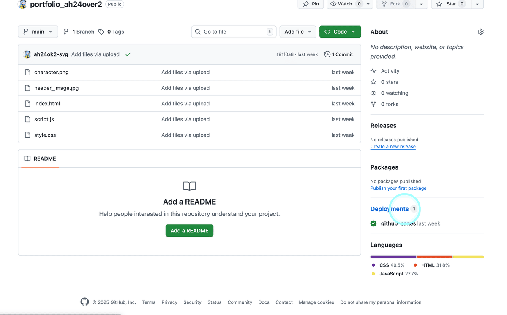Click the Languages color bar CSS segment
The image size is (507, 315).
coord(393,257)
